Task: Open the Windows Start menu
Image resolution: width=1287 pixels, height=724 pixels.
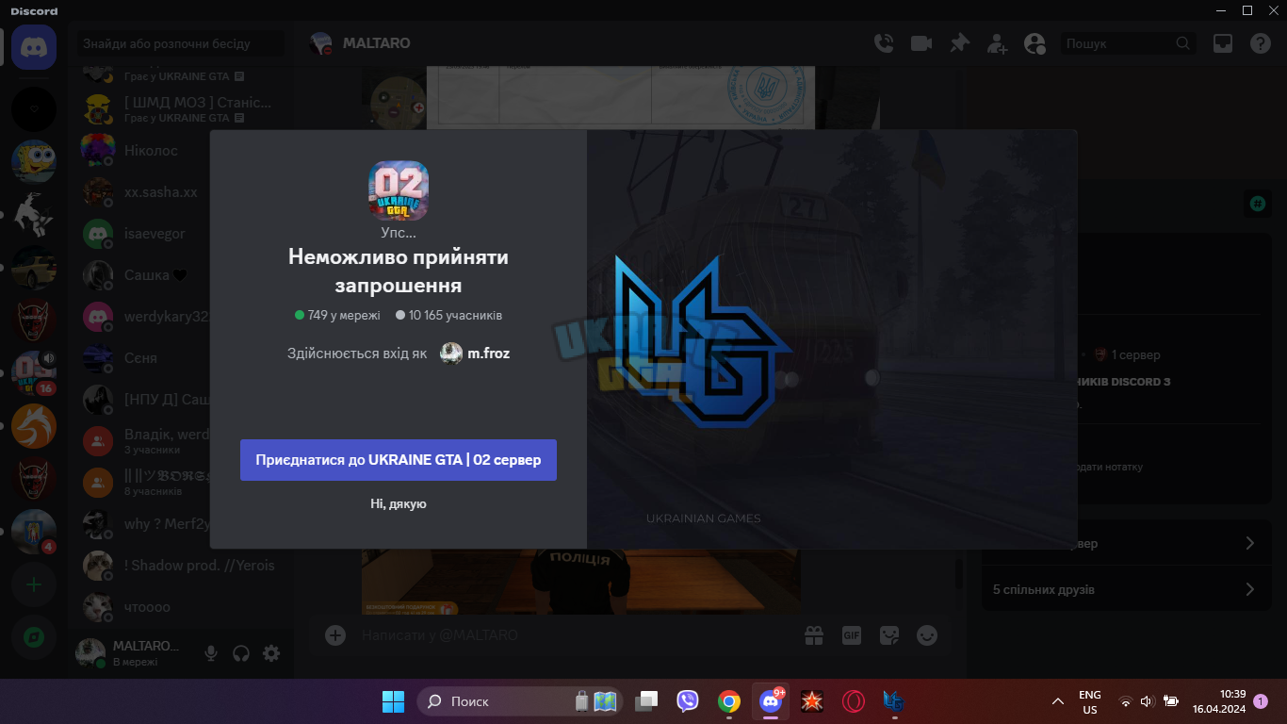Action: [393, 701]
